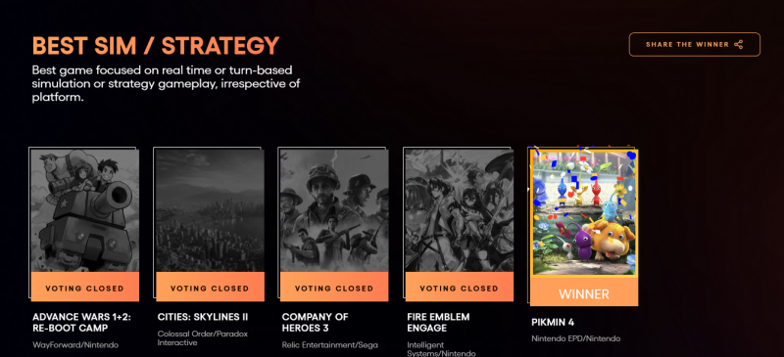Click the Colossal Order/Paradox Interactive developer text
The image size is (784, 357).
203,338
